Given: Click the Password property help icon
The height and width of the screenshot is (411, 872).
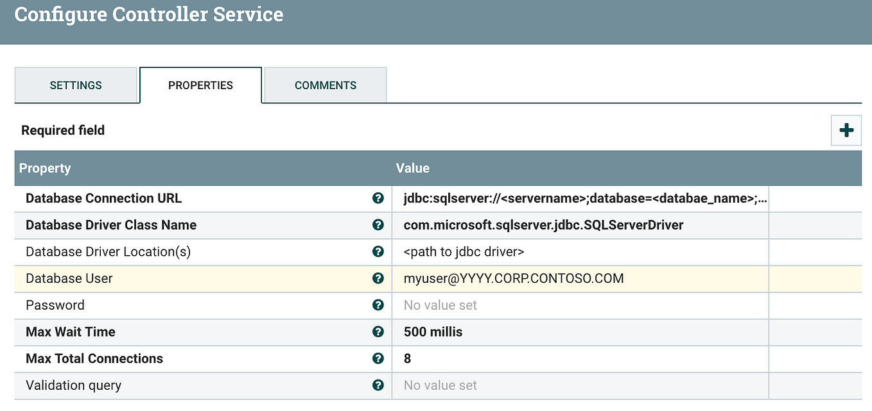Looking at the screenshot, I should 378,305.
